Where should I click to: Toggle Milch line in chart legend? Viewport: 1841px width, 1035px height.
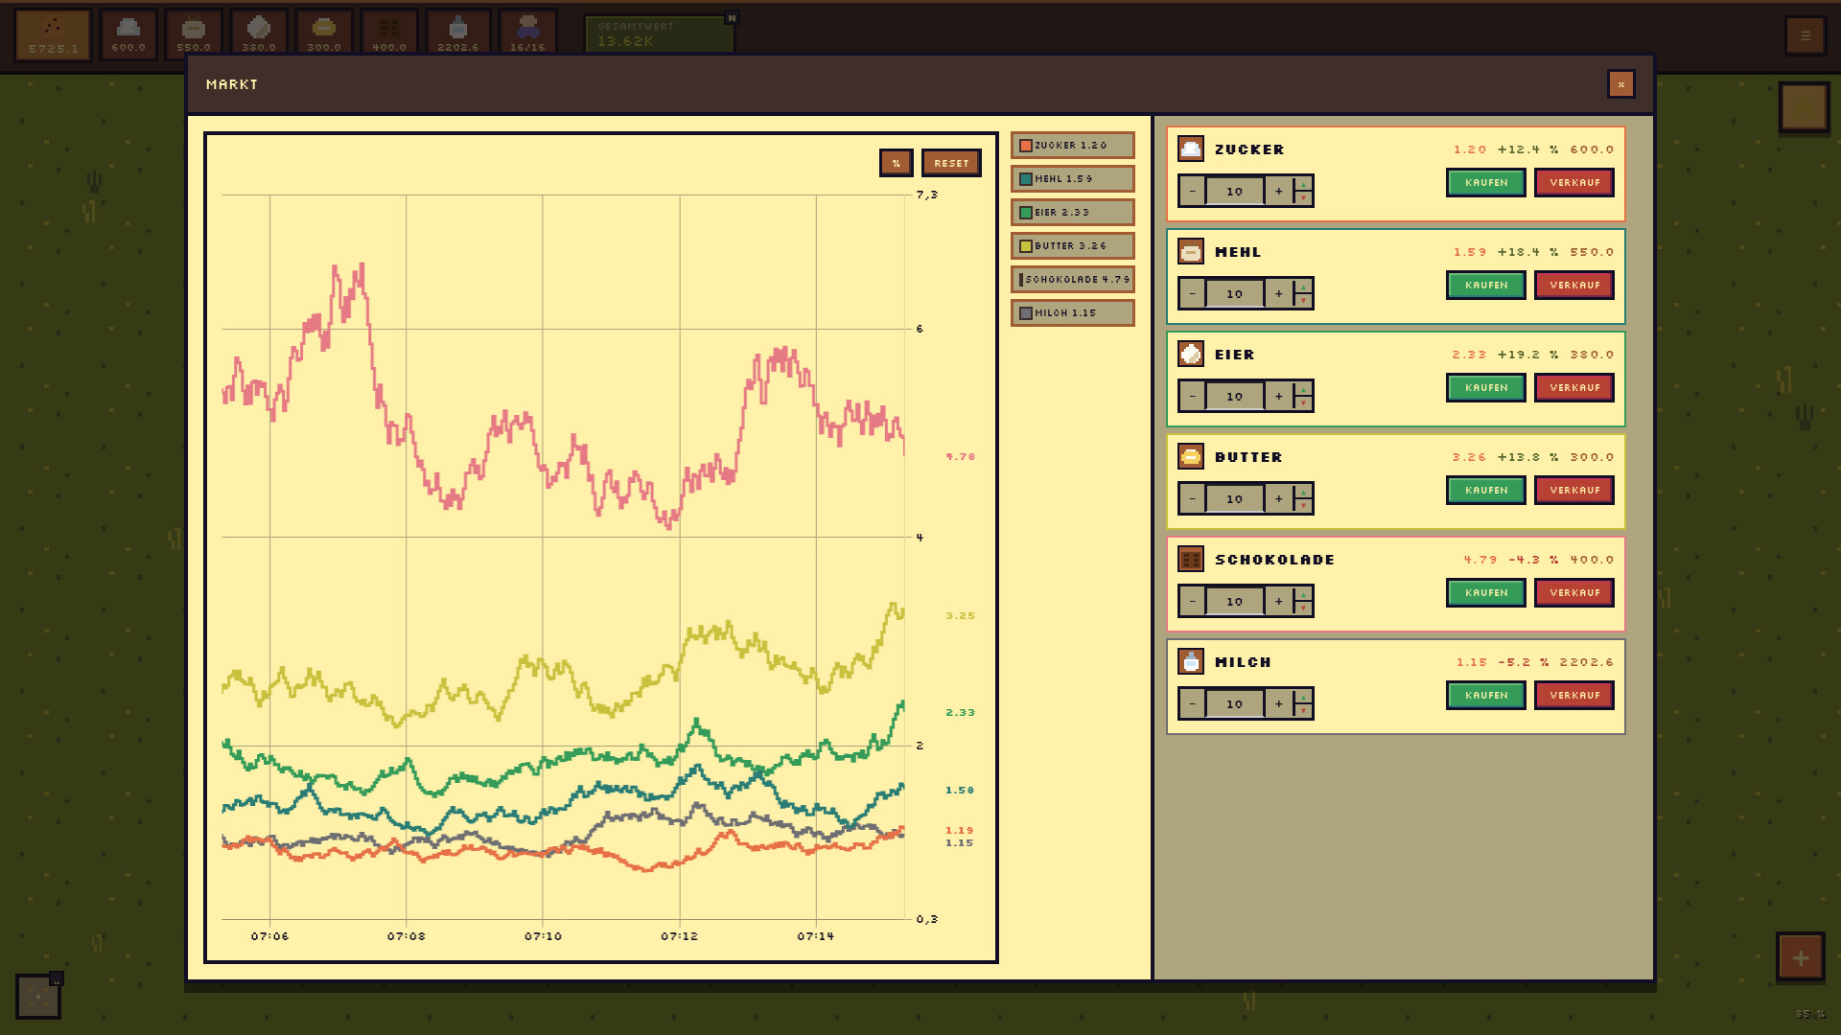[1073, 313]
